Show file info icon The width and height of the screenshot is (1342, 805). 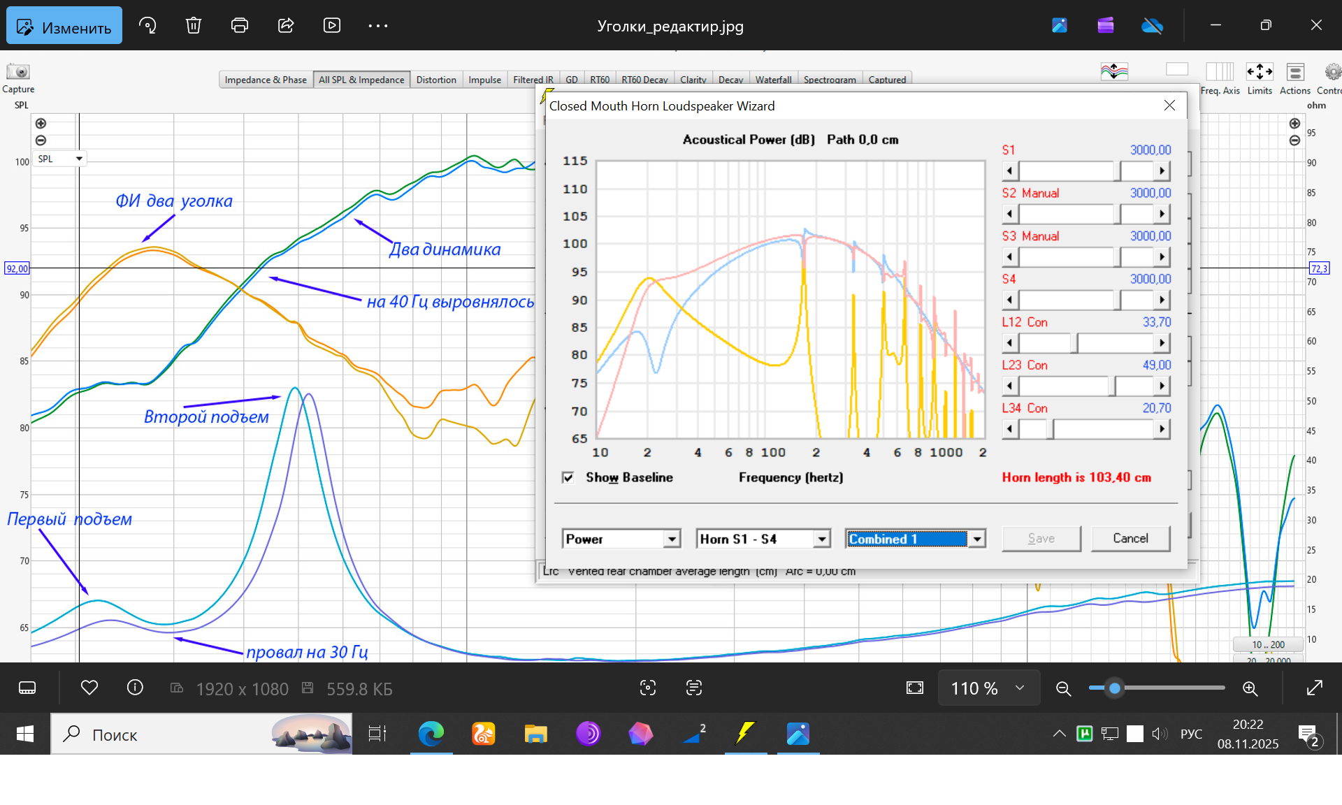click(135, 688)
